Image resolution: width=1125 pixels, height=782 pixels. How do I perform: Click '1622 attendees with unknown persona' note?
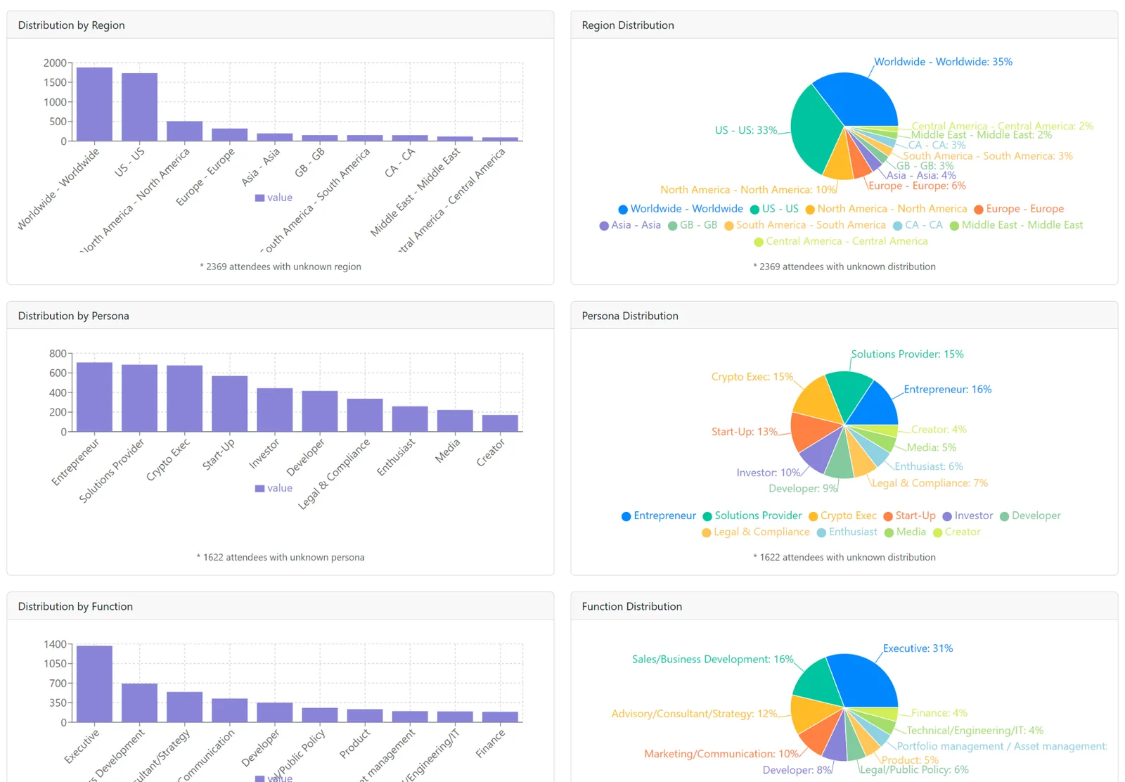(x=281, y=558)
